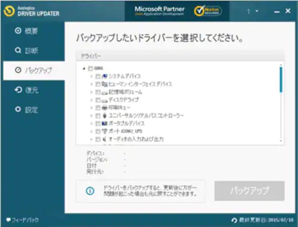Tick the ディスクドライブ checkbox
The width and height of the screenshot is (298, 227).
(98, 100)
